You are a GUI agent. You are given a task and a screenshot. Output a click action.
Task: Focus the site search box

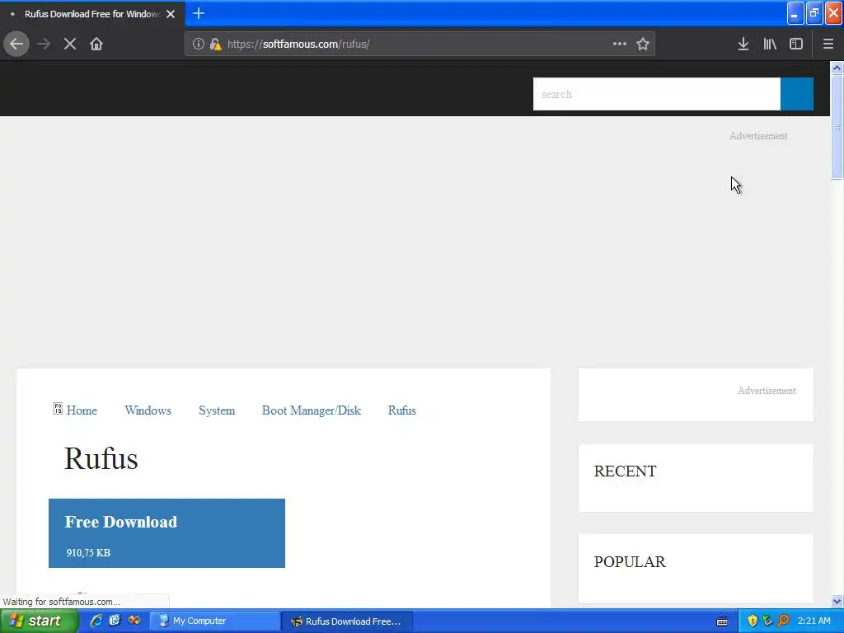656,94
